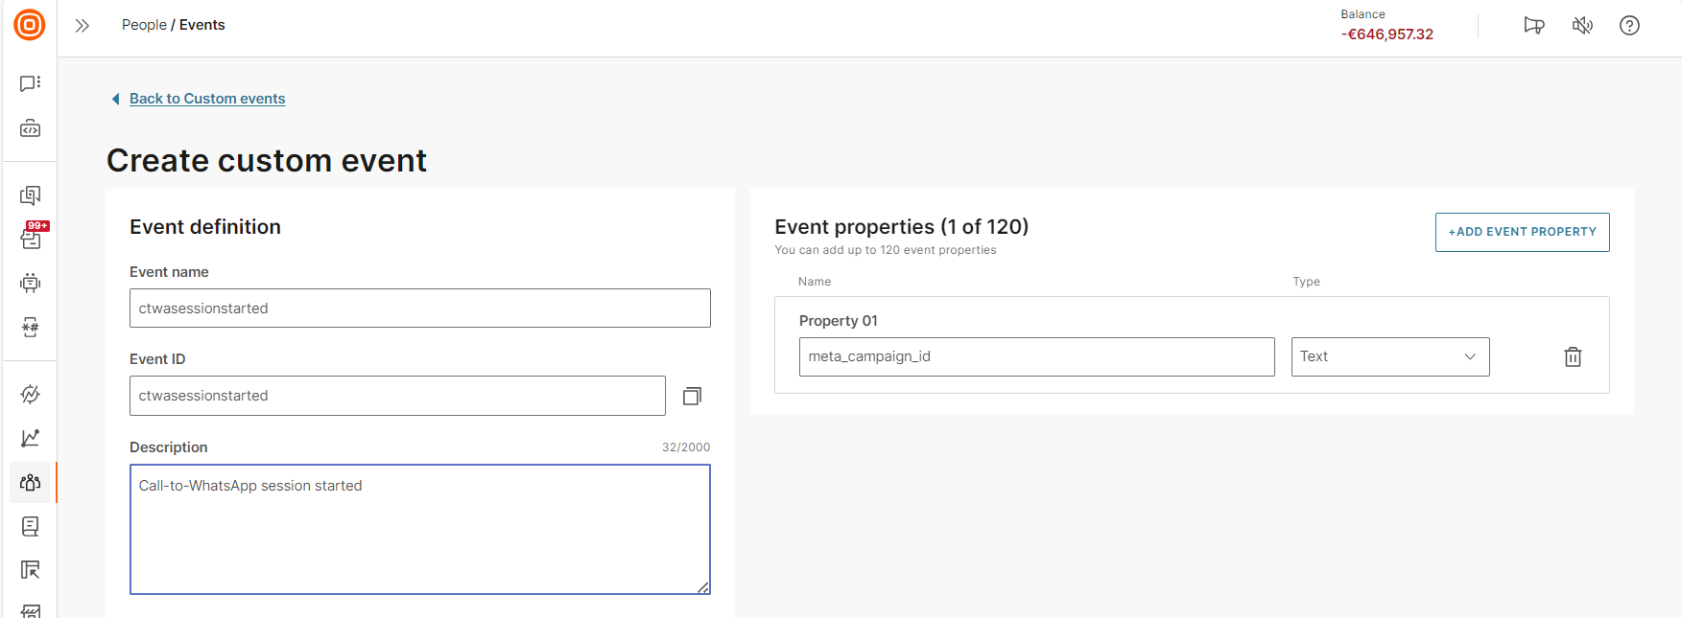1682x618 pixels.
Task: Open the analytics chart sidebar icon
Action: 30,438
